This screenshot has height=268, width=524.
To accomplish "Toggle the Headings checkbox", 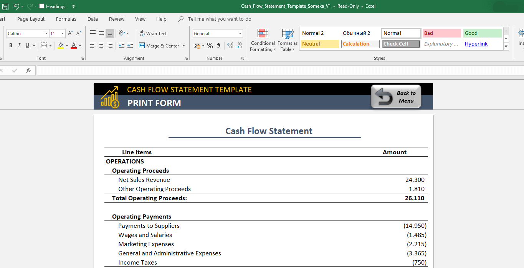I will pos(42,6).
